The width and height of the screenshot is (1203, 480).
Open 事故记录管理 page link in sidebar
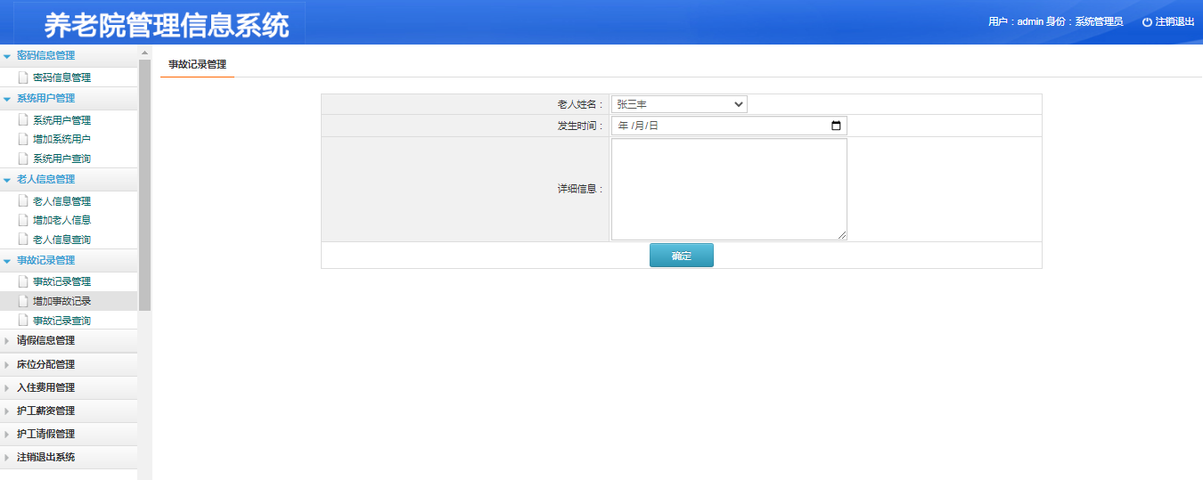click(61, 281)
